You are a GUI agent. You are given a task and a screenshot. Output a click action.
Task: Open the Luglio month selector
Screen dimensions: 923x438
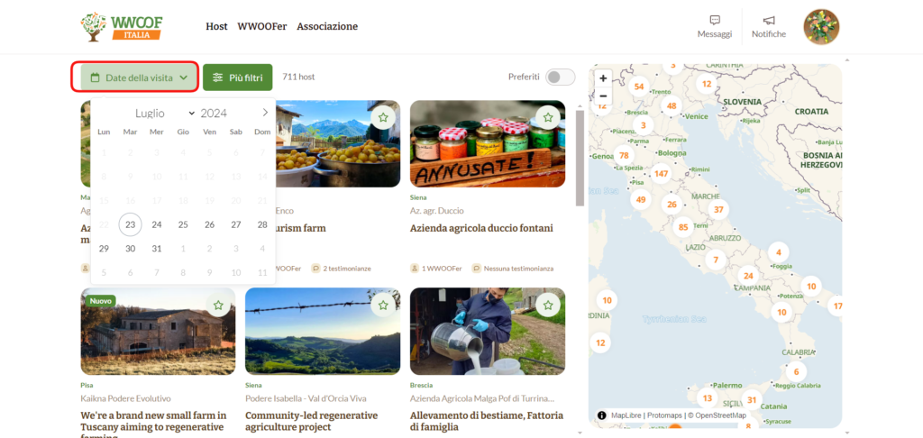[x=164, y=113]
